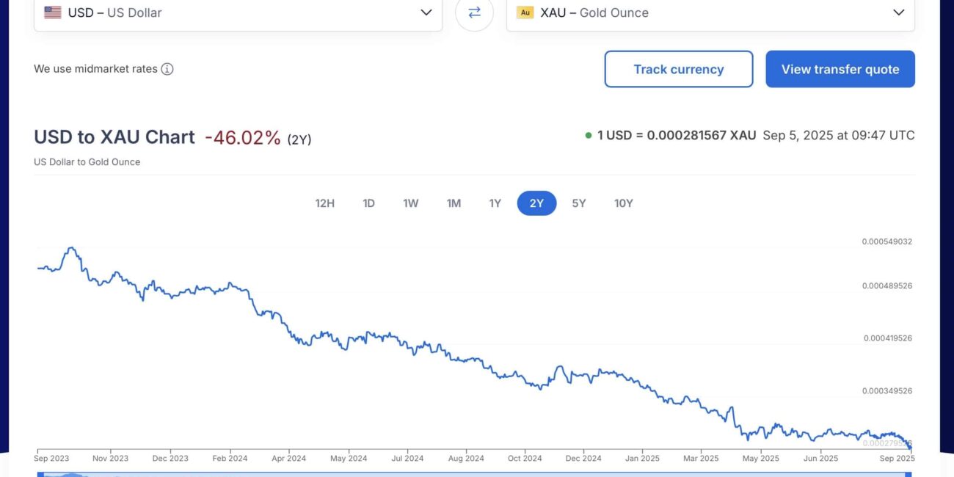Choose the 1M chart period
The width and height of the screenshot is (954, 477).
click(454, 203)
